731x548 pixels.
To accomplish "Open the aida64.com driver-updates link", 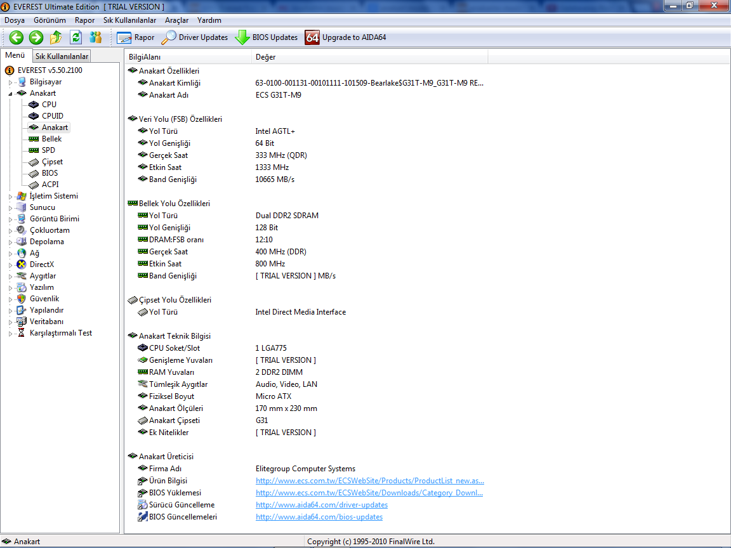I will pyautogui.click(x=322, y=505).
